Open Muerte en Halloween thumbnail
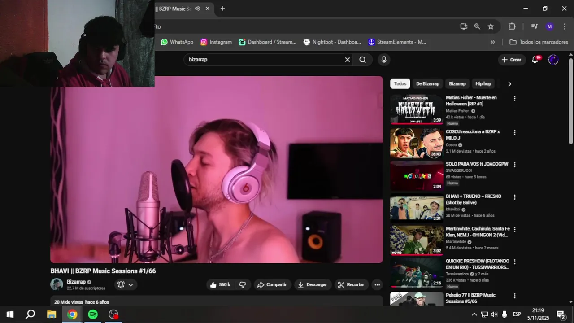The width and height of the screenshot is (574, 323). point(417,109)
